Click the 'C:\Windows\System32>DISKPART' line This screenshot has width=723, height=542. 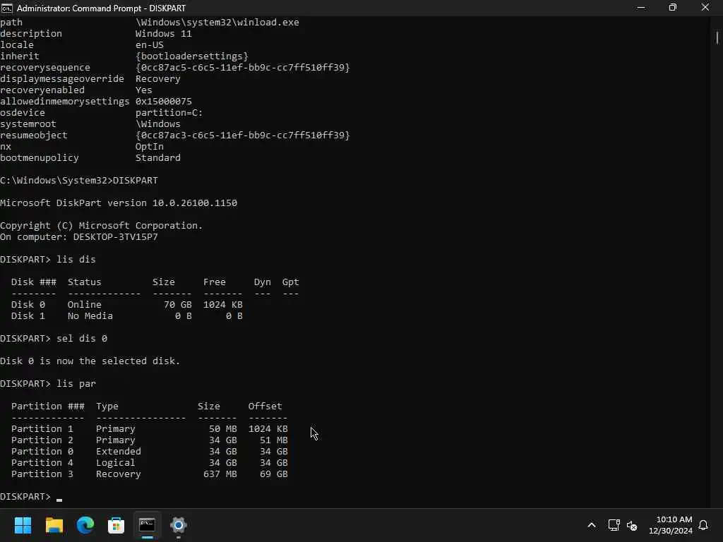point(79,180)
